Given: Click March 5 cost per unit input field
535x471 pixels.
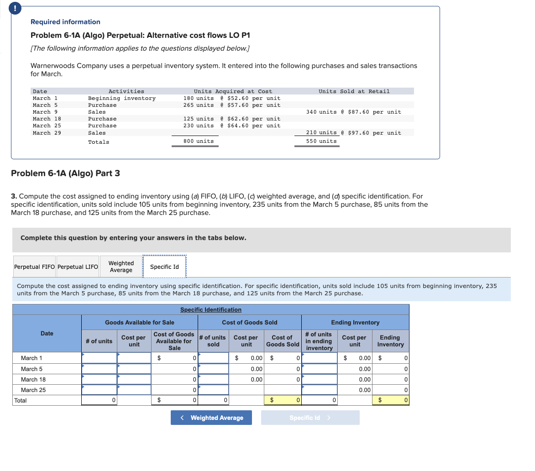Looking at the screenshot, I should [134, 369].
